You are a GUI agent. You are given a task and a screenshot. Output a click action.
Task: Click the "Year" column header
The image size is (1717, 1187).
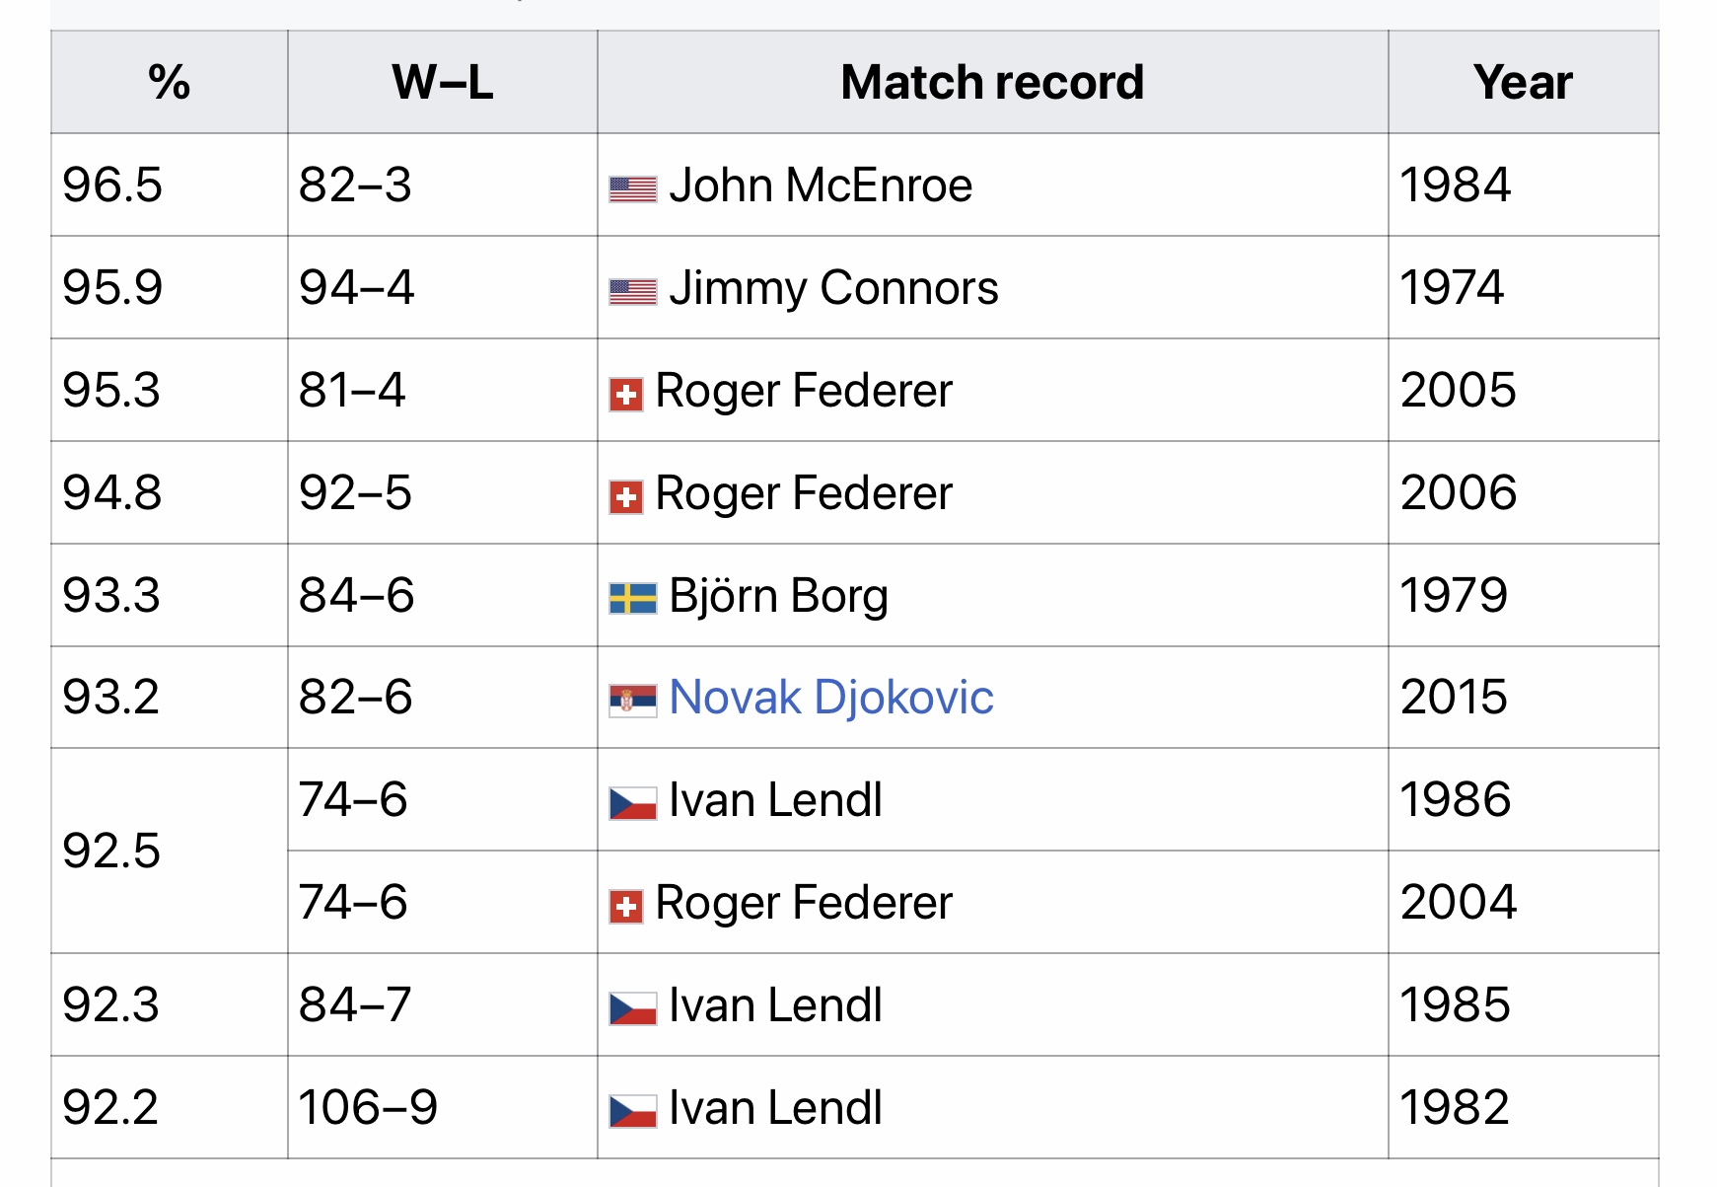[1523, 82]
